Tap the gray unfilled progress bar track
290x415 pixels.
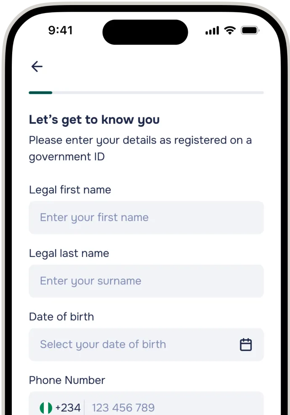point(158,93)
